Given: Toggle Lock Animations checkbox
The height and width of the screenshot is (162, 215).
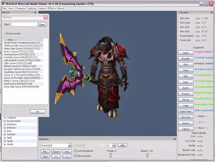Looking at the screenshot, I should click(75, 151).
